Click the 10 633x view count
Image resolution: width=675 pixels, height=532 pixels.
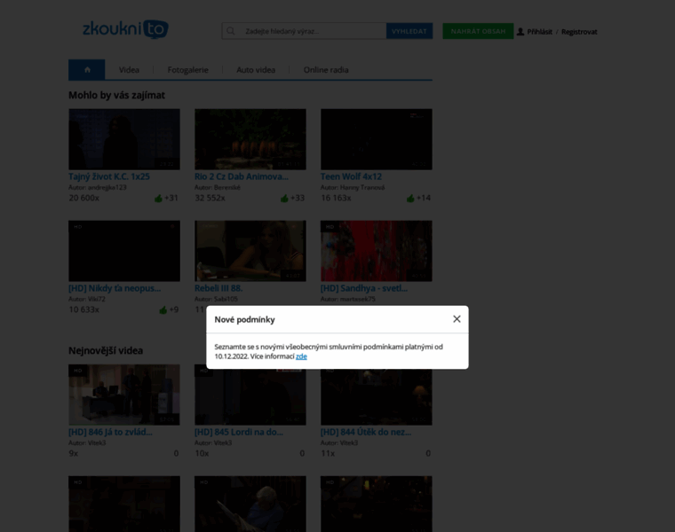[x=84, y=309]
